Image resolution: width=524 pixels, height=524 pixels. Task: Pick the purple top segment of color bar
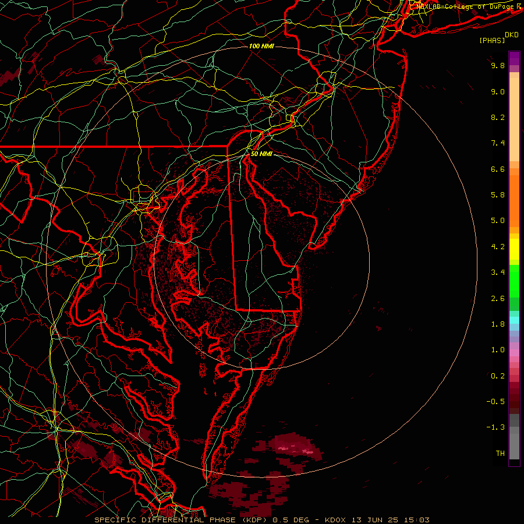pyautogui.click(x=514, y=58)
